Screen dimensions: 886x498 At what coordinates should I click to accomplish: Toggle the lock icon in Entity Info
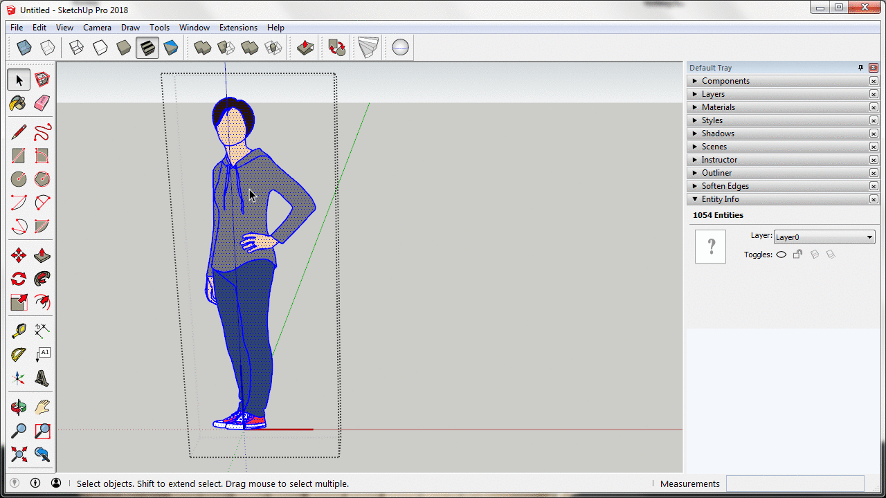pyautogui.click(x=797, y=255)
